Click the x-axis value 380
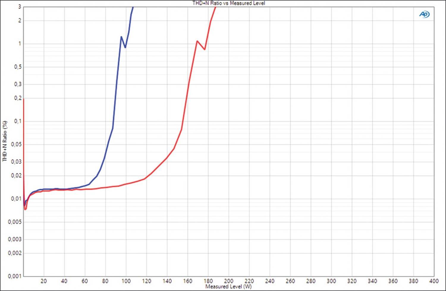 click(x=413, y=281)
